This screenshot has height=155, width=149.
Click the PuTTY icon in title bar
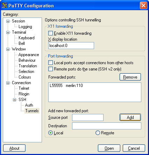pos(5,5)
